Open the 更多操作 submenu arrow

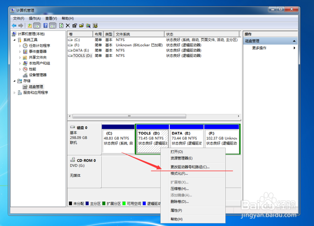coord(295,48)
